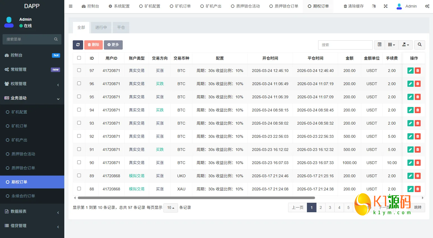Open settings cogs icon at top right
This screenshot has height=238, width=433.
pyautogui.click(x=427, y=6)
